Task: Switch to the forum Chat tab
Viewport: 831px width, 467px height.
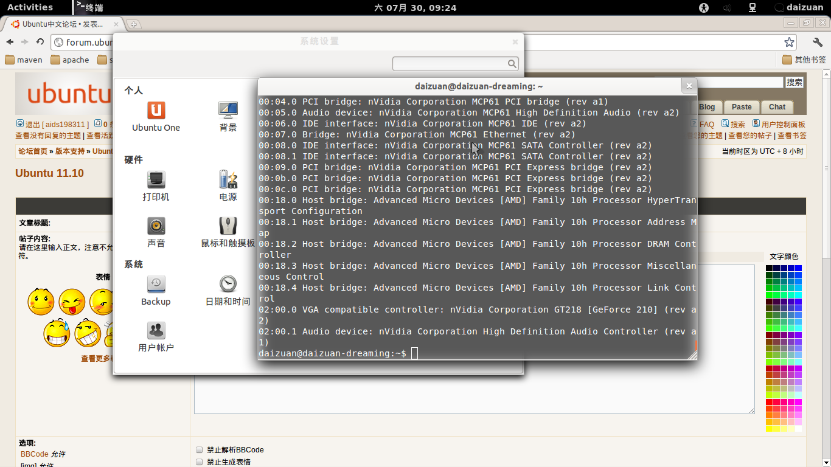Action: coord(777,107)
